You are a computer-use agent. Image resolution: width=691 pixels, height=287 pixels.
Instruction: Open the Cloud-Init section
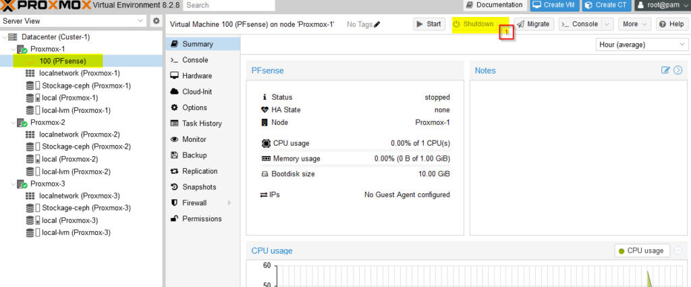point(203,92)
